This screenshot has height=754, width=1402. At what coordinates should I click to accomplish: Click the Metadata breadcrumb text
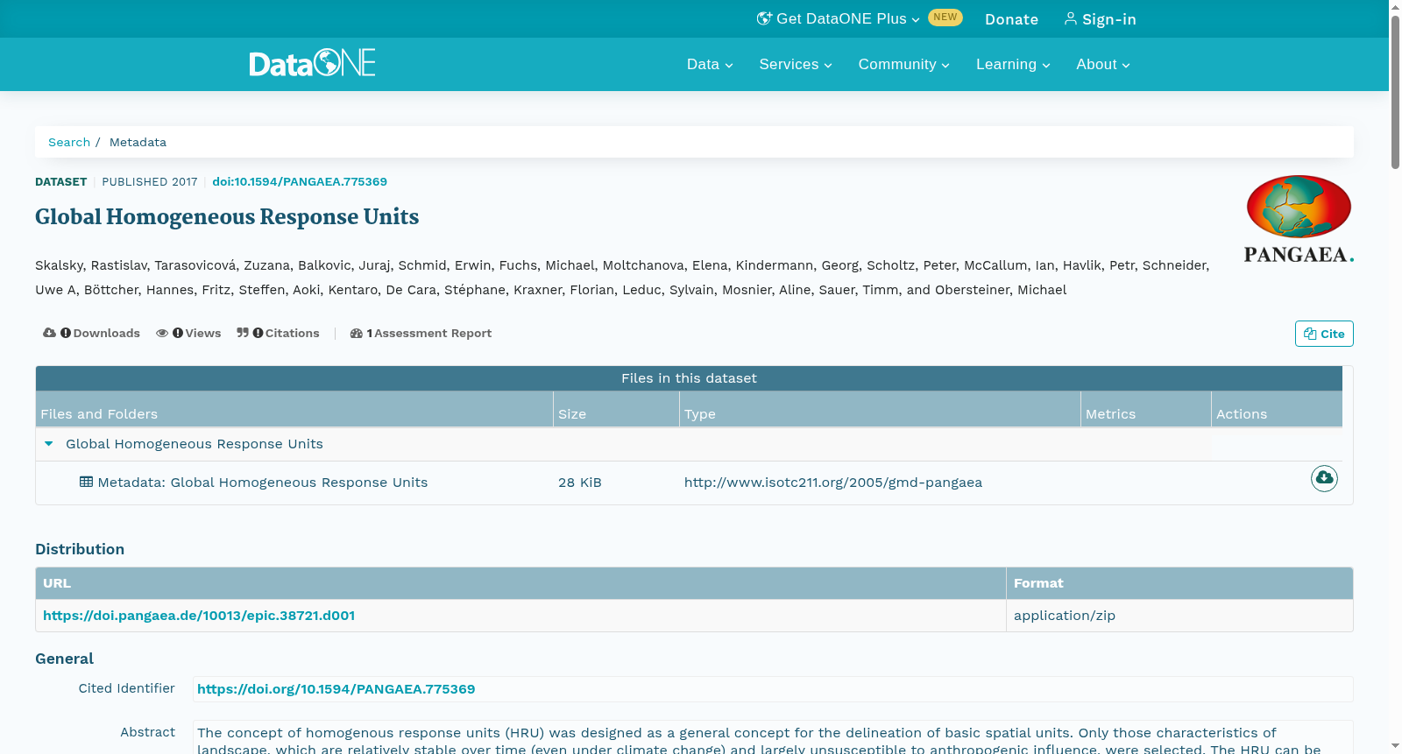[x=138, y=142]
